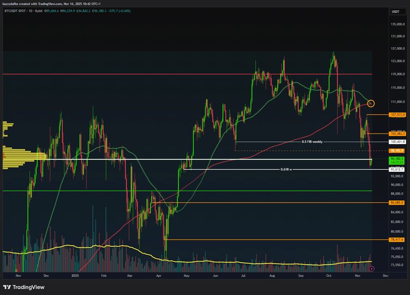Click the Aug label on the time axis
This screenshot has width=410, height=295.
[x=272, y=276]
